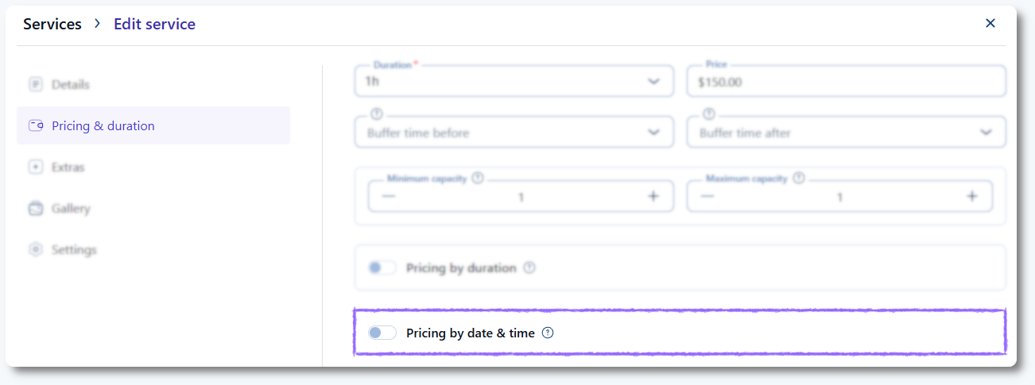Click the Price input field
This screenshot has height=385, width=1035.
(x=847, y=82)
